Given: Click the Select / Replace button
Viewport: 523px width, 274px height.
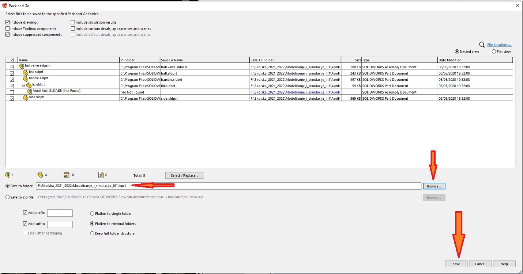Looking at the screenshot, I should pos(185,175).
